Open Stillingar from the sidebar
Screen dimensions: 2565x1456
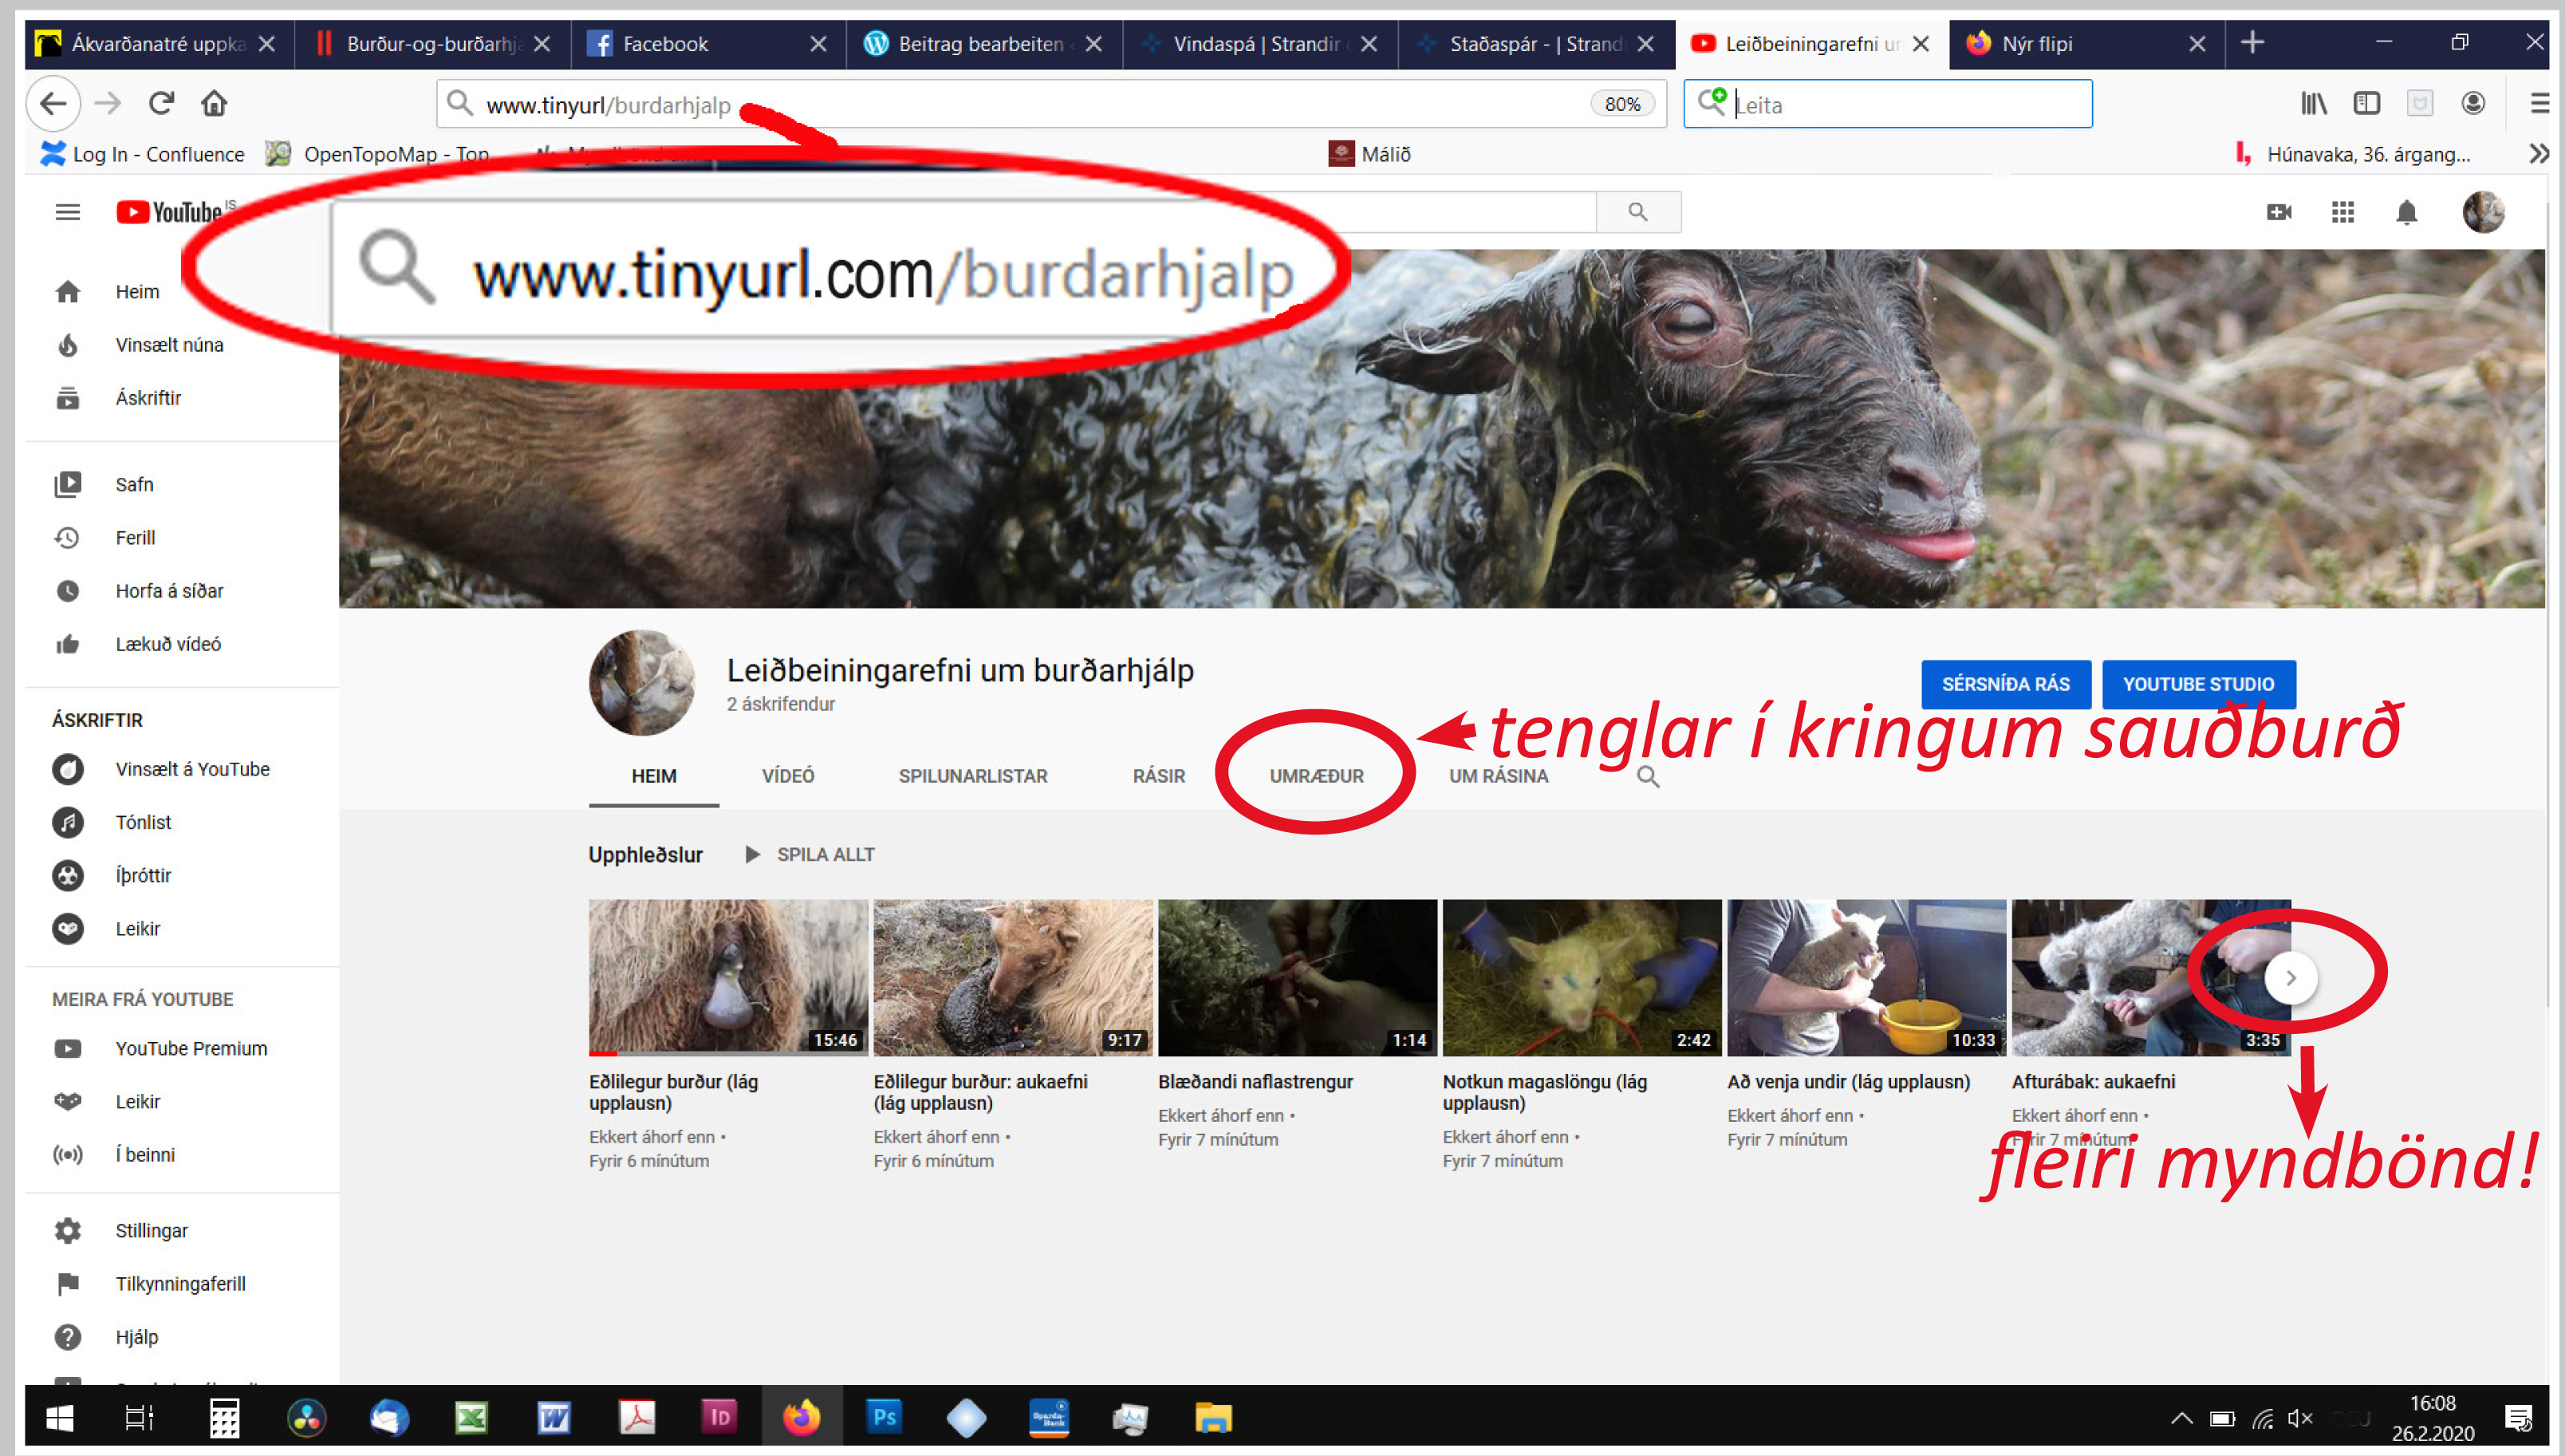pyautogui.click(x=151, y=1230)
